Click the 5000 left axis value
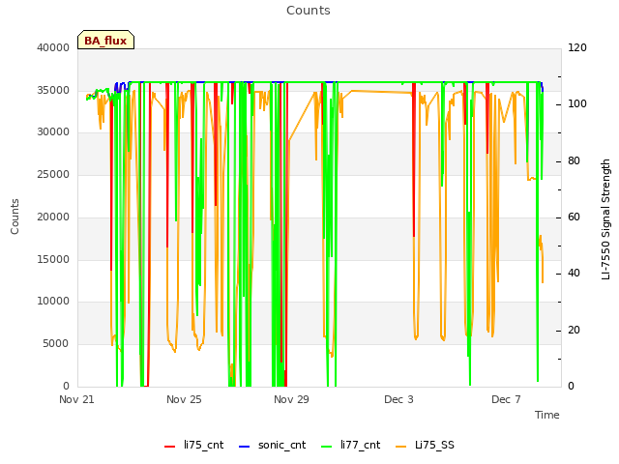619x464 pixels. tap(56, 344)
